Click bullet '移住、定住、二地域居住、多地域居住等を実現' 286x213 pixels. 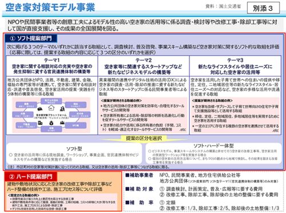236,119
